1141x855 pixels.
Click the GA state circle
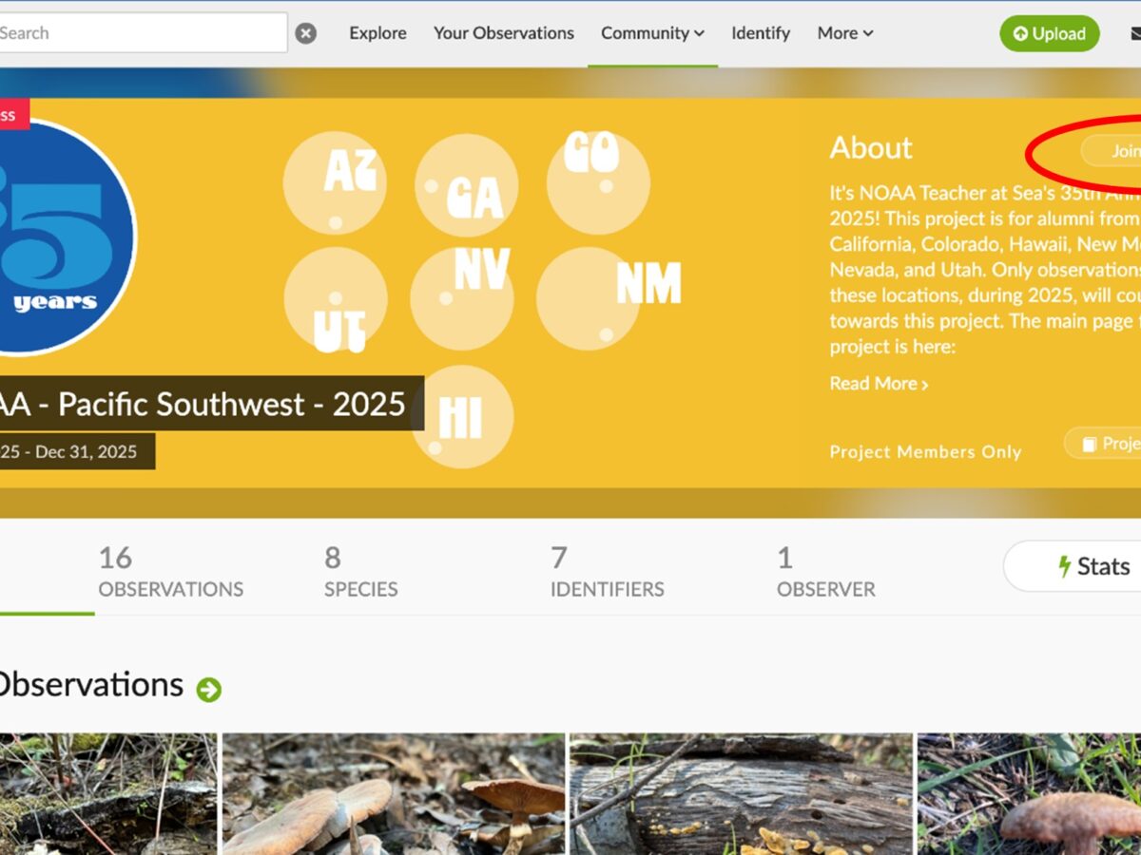coord(466,185)
